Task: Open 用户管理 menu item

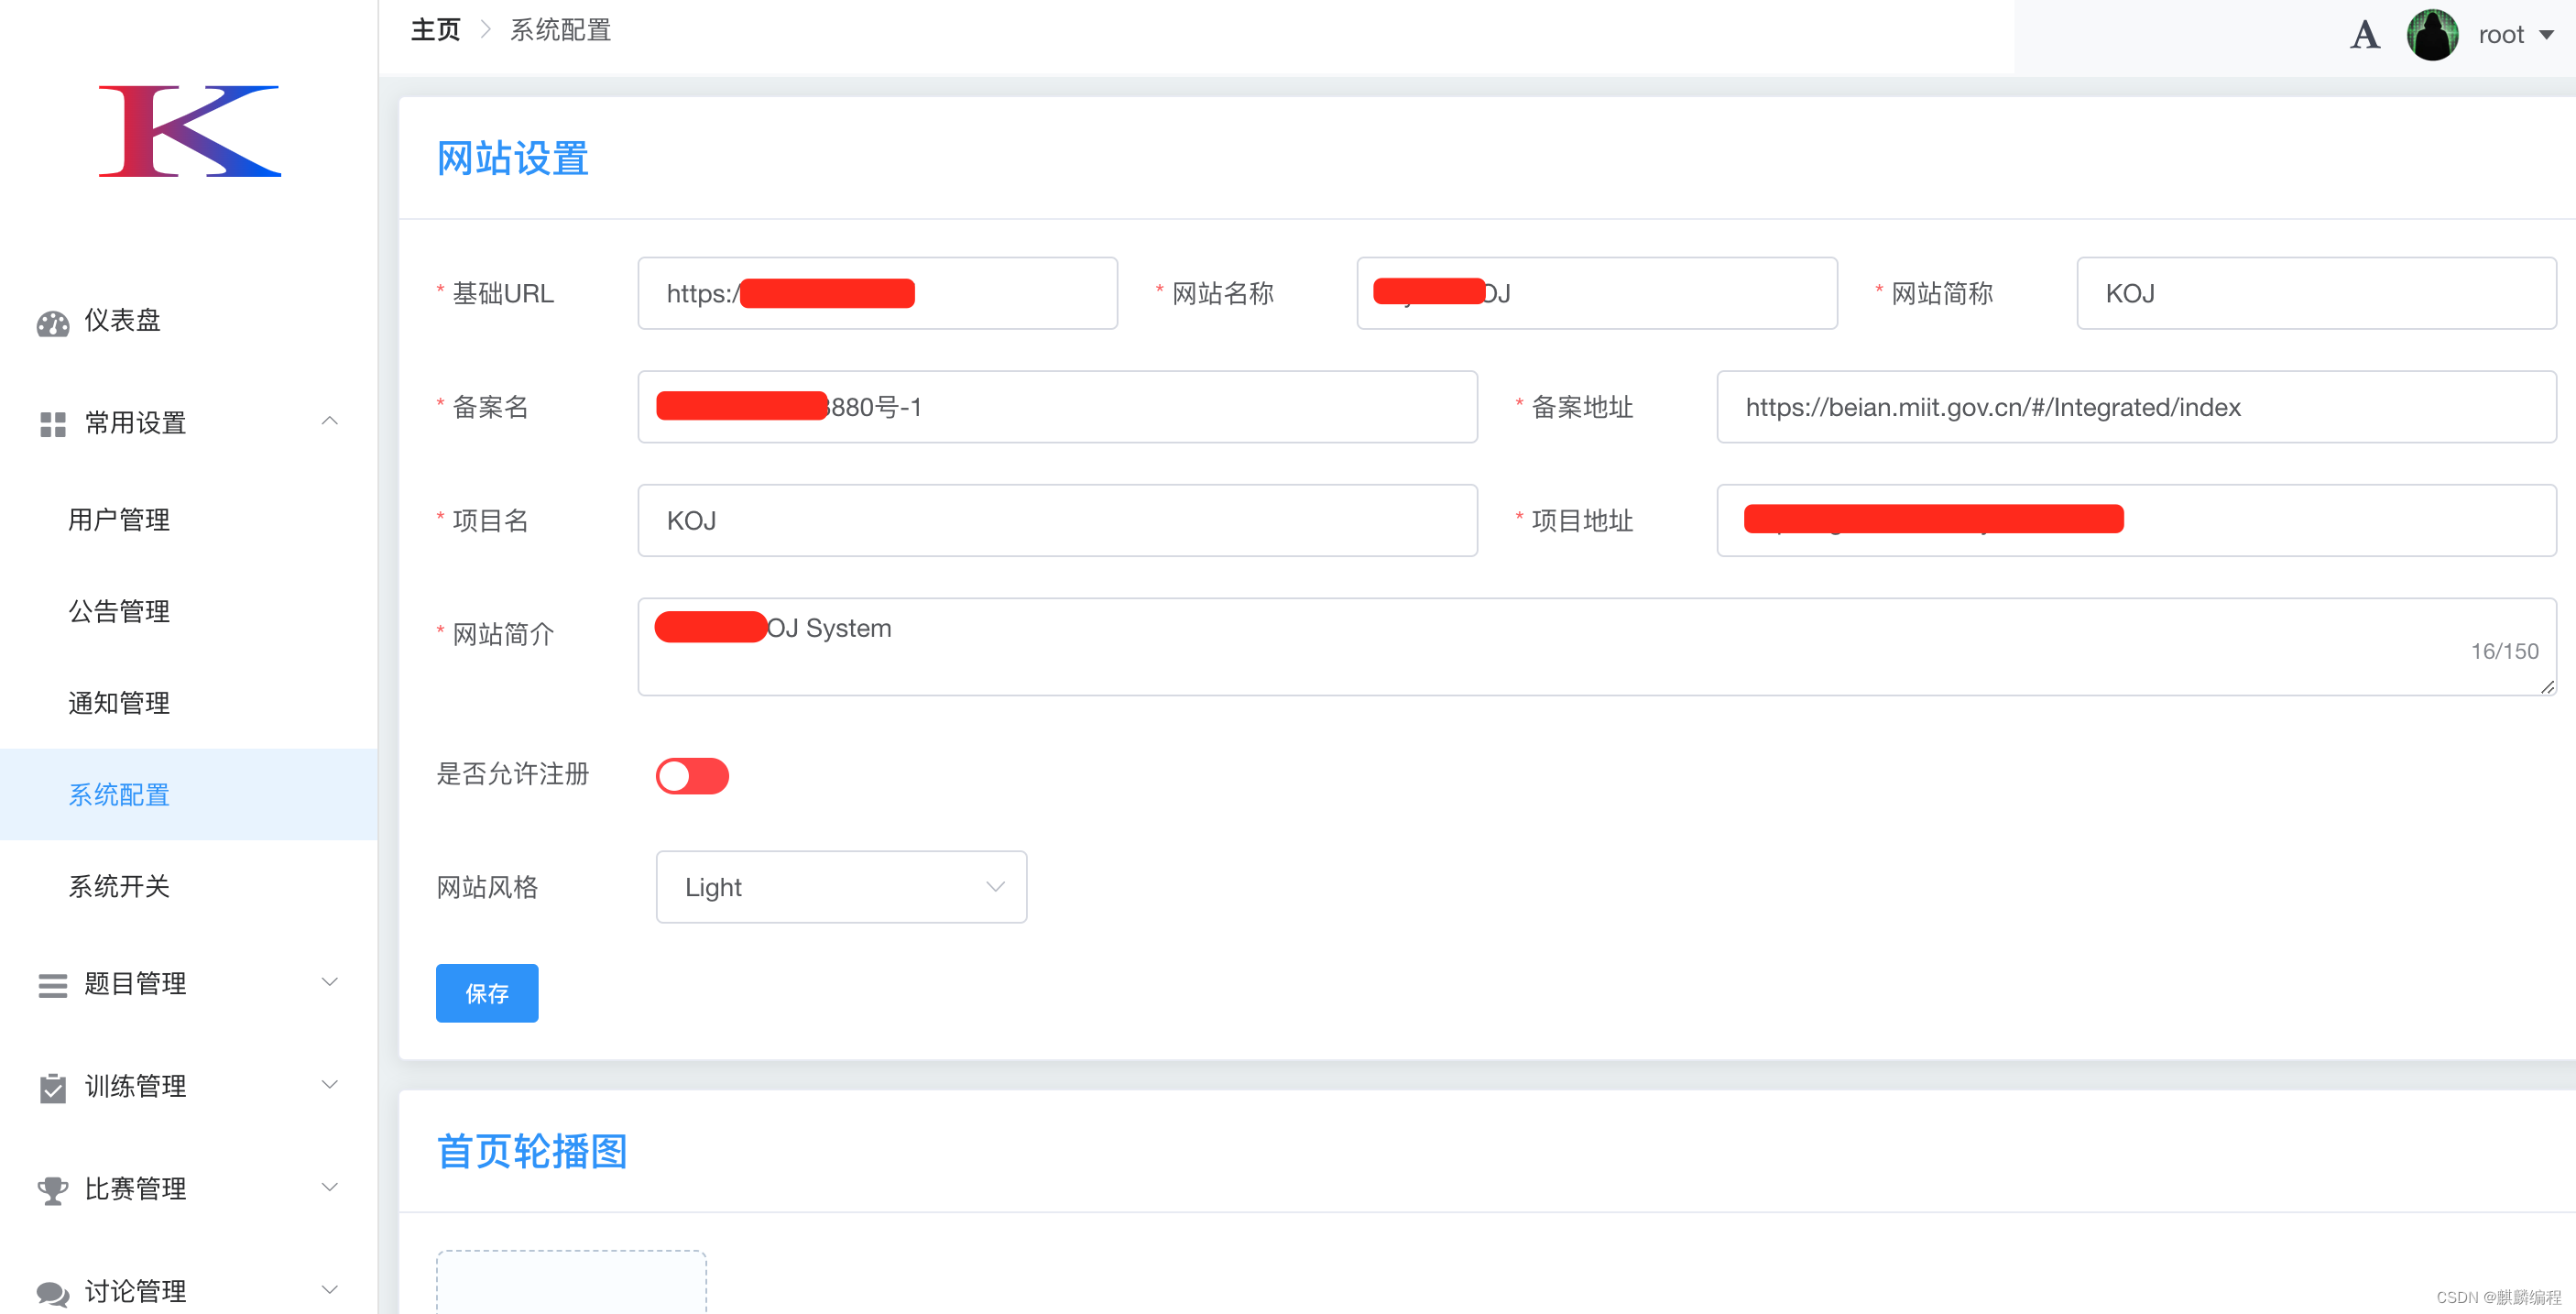Action: (x=119, y=520)
